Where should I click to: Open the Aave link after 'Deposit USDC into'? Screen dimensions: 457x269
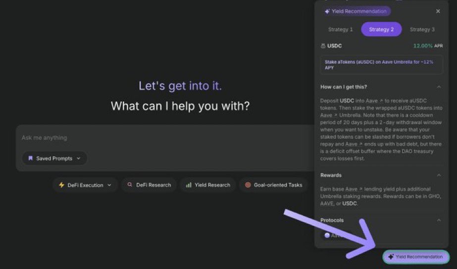click(374, 101)
